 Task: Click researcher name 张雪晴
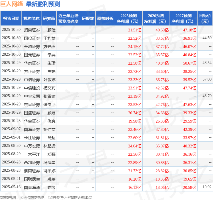[49, 96]
